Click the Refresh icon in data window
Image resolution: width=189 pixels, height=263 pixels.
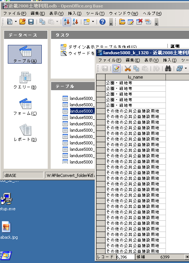[x=180, y=68]
